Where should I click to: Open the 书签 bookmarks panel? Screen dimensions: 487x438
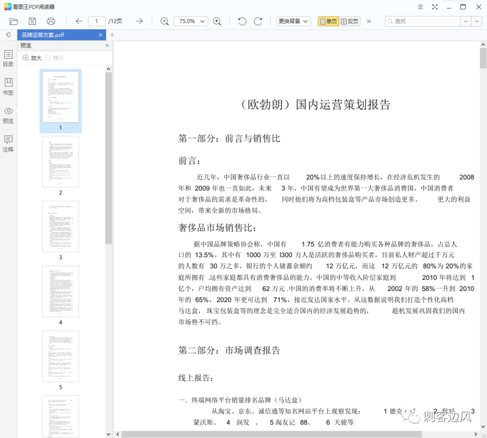(8, 87)
